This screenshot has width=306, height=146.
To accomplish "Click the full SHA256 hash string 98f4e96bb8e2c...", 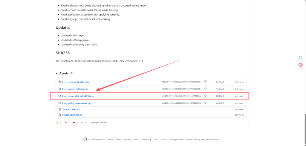I will 99,61.
